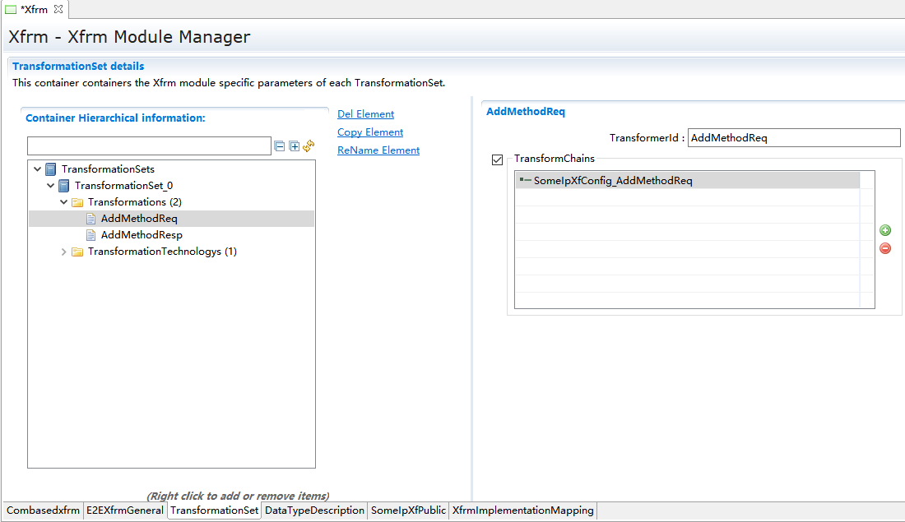Collapse the TransformationSet_0 node

pos(51,186)
